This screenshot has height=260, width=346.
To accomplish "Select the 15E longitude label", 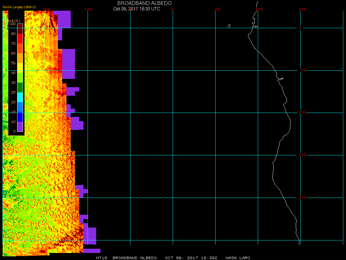I will pyautogui.click(x=303, y=9).
